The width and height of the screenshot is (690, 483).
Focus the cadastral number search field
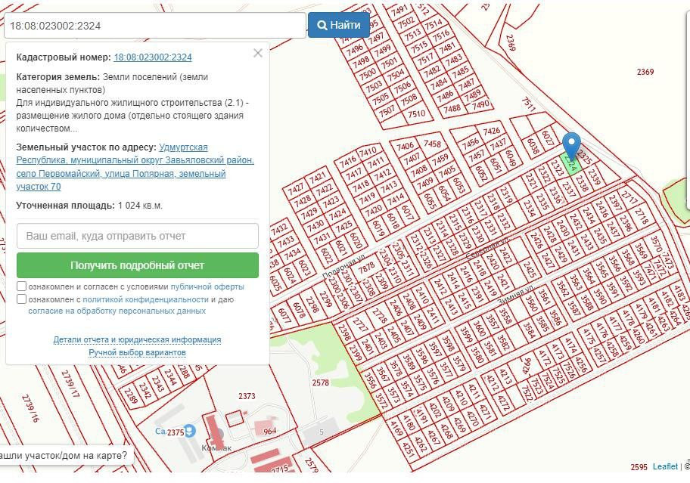(x=154, y=25)
